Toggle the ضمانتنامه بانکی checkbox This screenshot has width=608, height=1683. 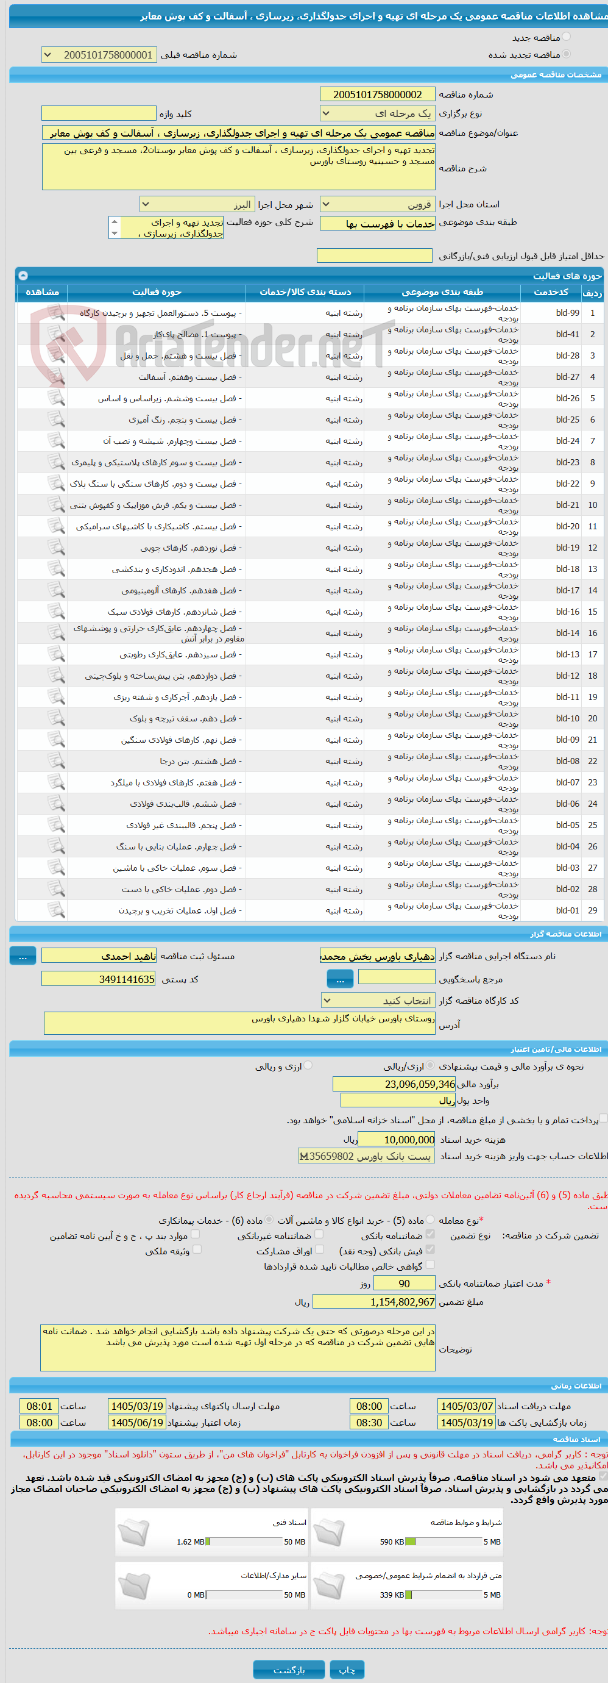(429, 1234)
